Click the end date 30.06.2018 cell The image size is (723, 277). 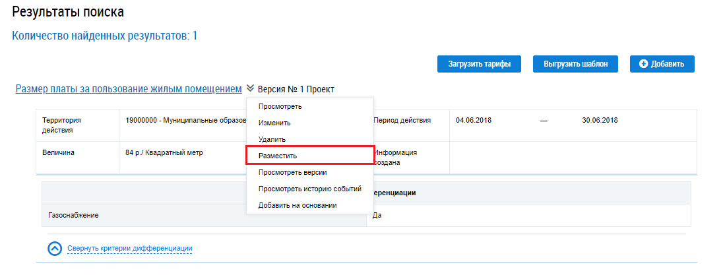600,121
